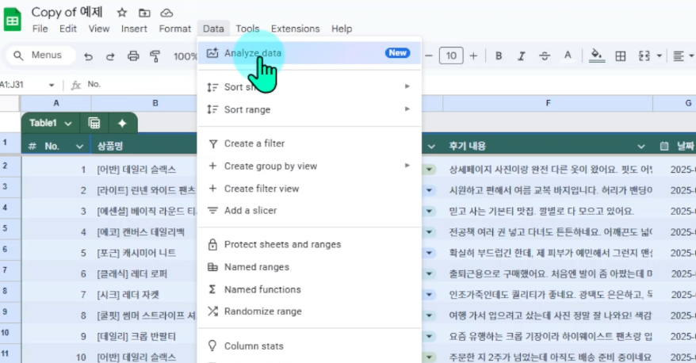The image size is (696, 363).
Task: Open the No. column header dropdown
Action: [x=79, y=146]
